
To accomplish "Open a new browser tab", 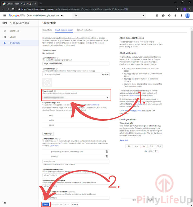I will pos(41,4).
